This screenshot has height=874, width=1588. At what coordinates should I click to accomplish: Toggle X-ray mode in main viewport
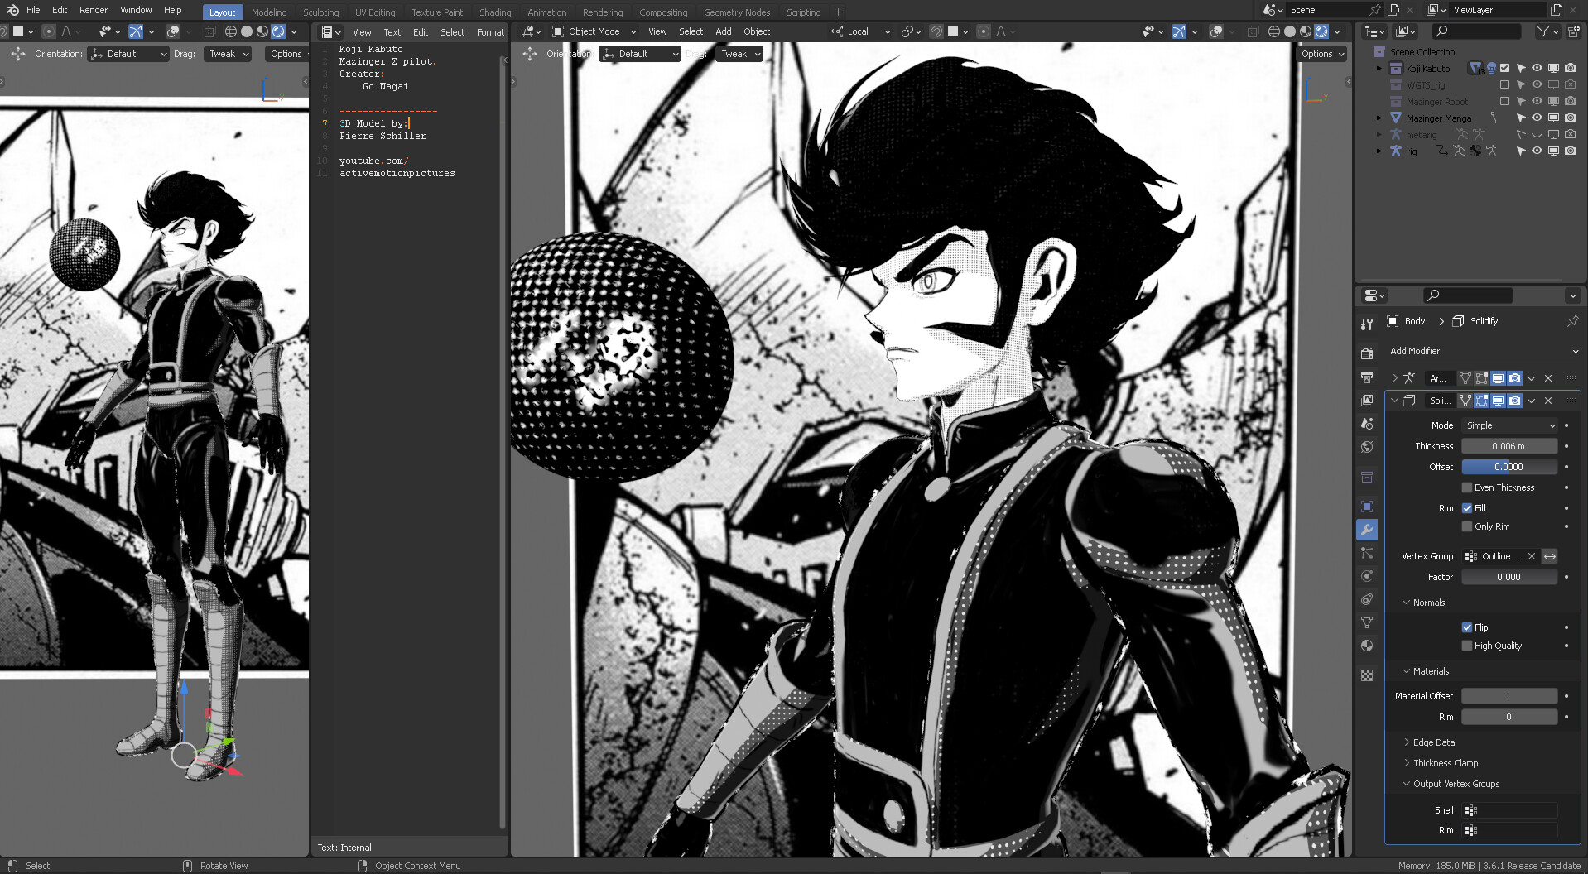[x=1253, y=31]
